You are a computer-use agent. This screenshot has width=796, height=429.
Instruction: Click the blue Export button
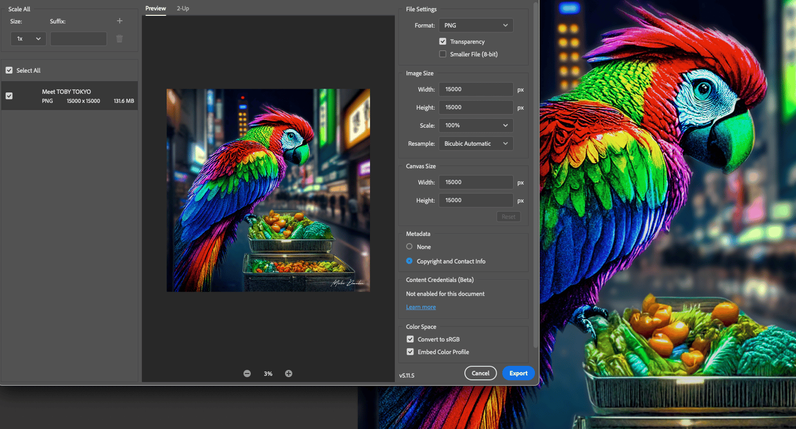point(518,373)
